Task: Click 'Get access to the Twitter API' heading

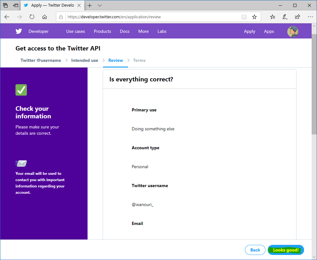Action: coord(58,49)
